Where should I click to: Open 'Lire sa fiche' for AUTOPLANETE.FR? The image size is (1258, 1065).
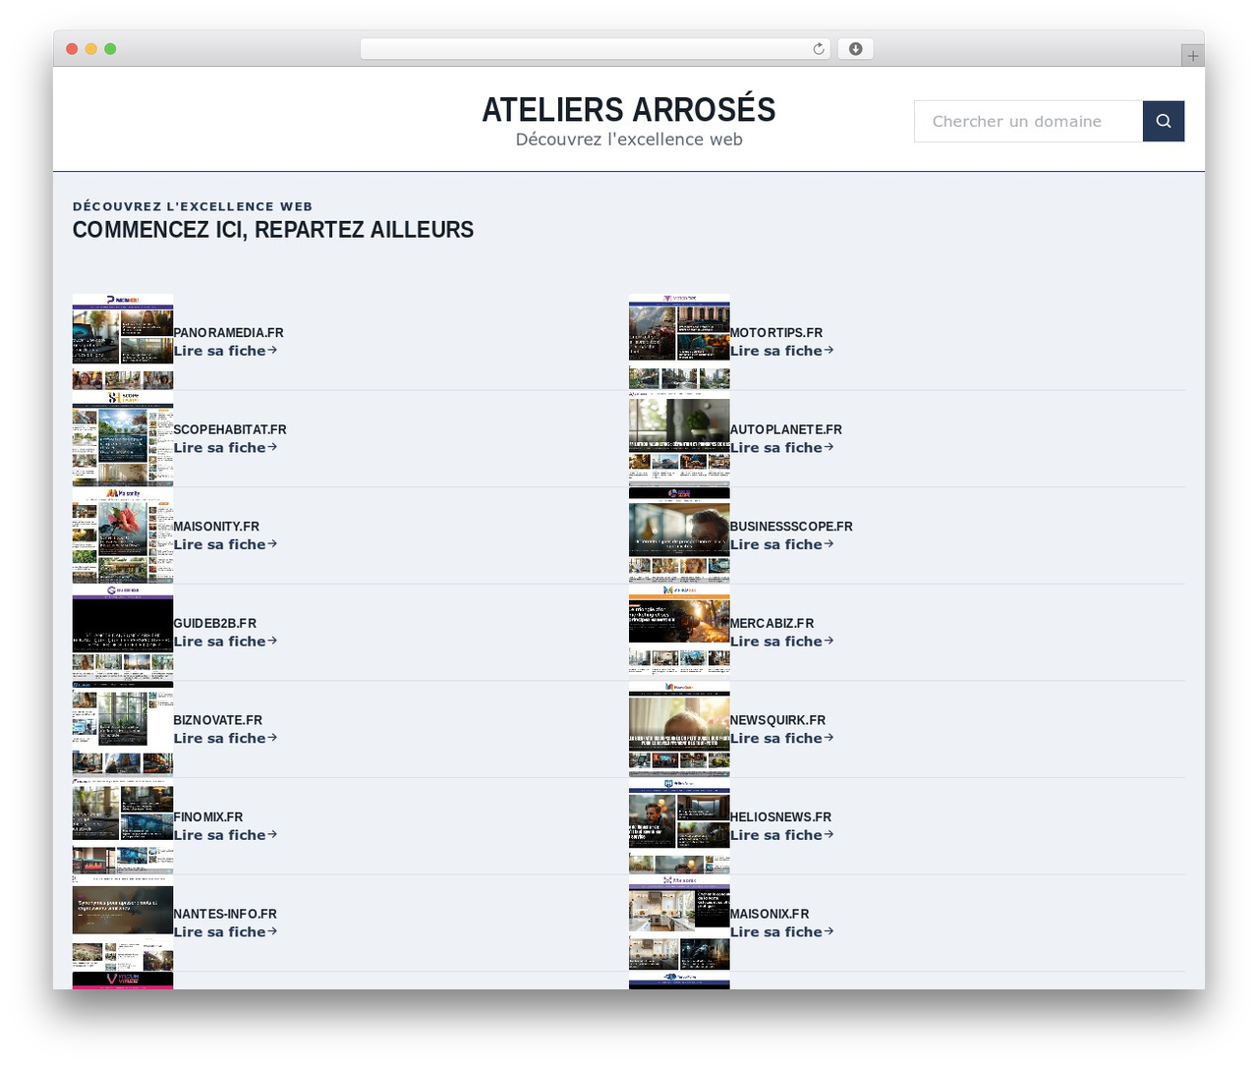[781, 448]
